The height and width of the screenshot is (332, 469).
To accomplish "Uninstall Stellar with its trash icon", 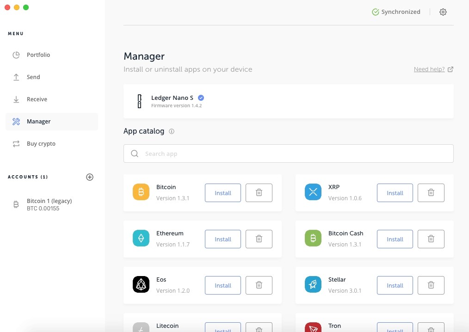I will (431, 285).
